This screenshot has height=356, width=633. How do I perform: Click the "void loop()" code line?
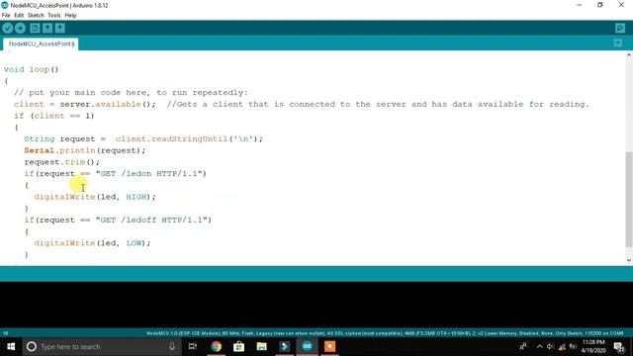(31, 69)
